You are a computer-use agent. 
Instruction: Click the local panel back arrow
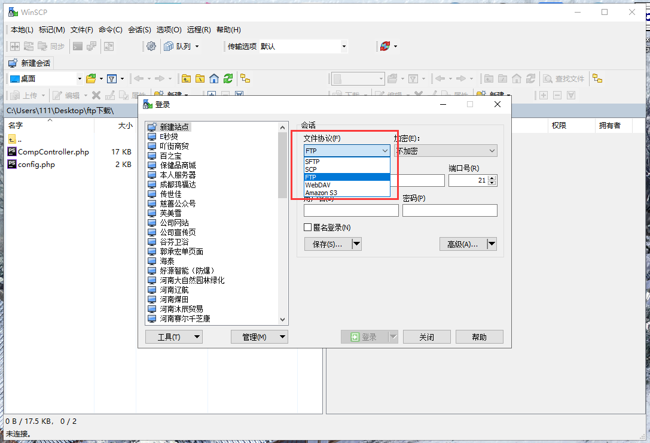[139, 78]
